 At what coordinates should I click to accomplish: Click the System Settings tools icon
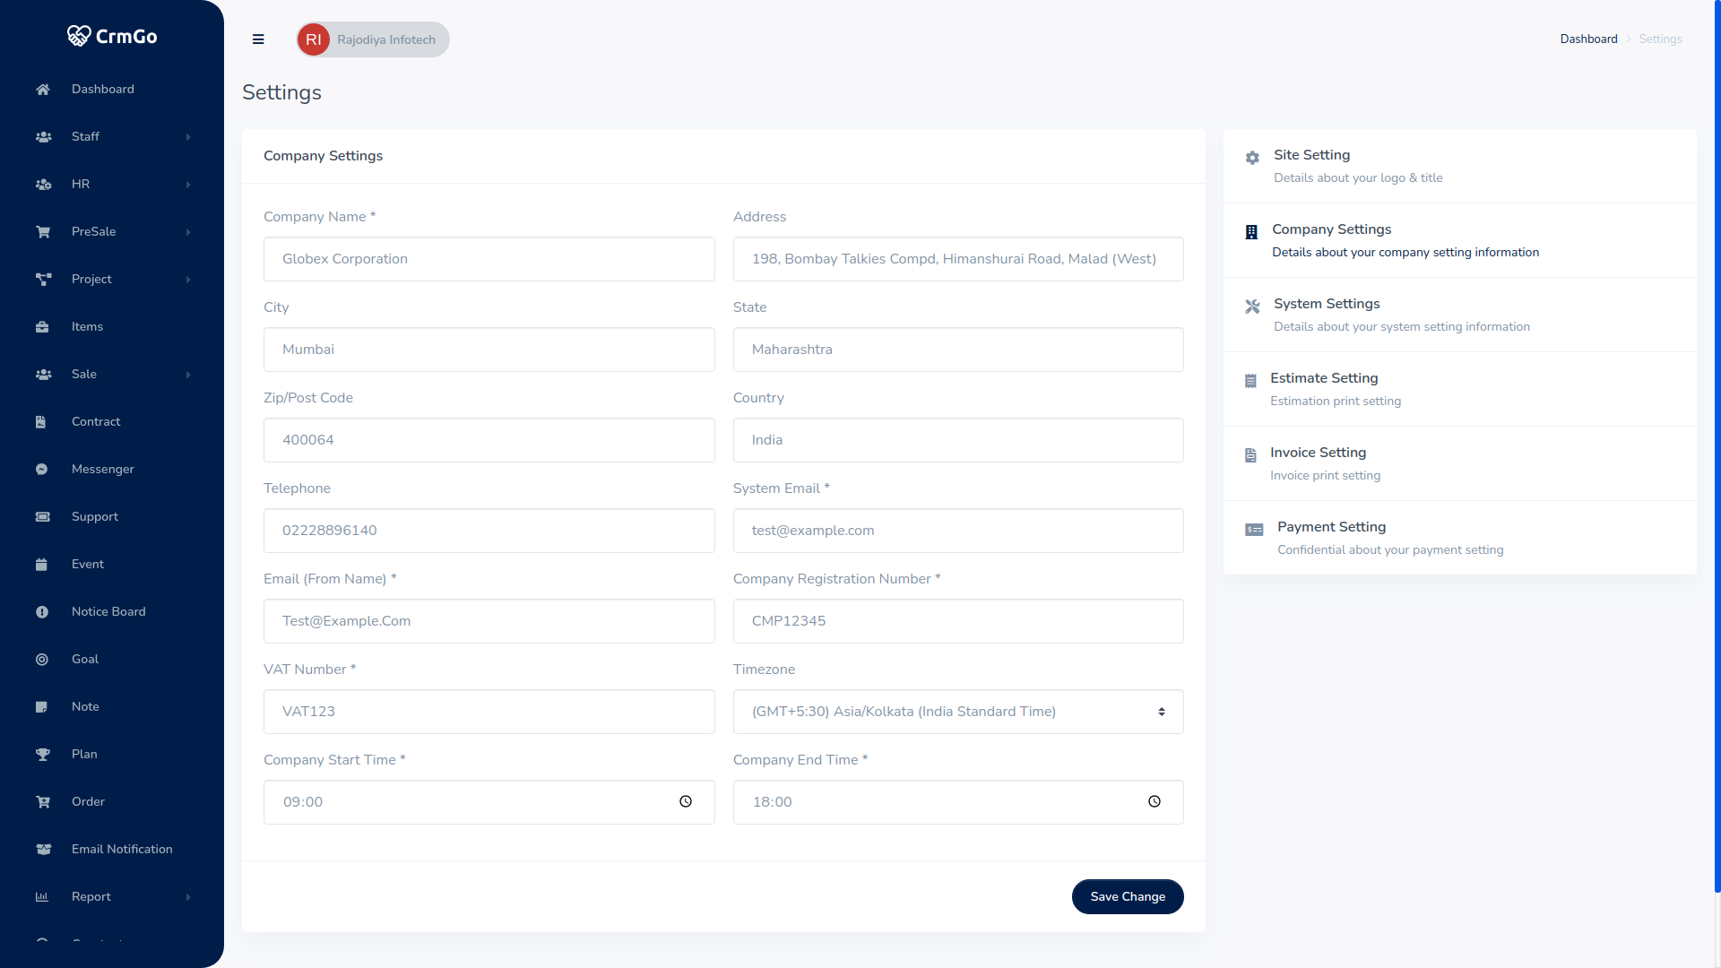[1252, 307]
